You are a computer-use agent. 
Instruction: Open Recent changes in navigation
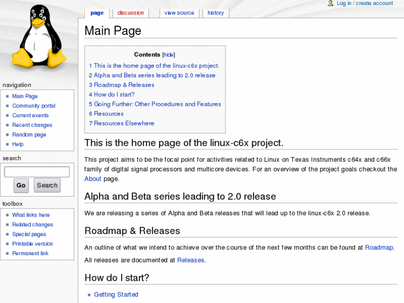pyautogui.click(x=32, y=125)
